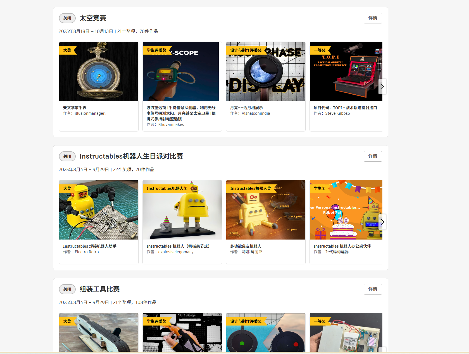Click the 一等奖 ribbon on the TOPI entry
Image resolution: width=469 pixels, height=354 pixels.
pyautogui.click(x=320, y=50)
